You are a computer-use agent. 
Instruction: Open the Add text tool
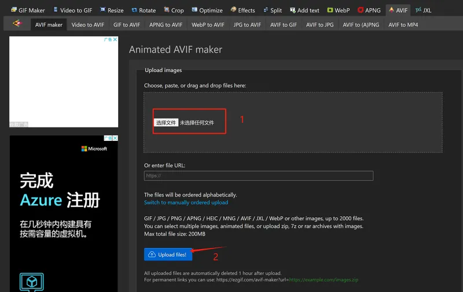tap(304, 10)
